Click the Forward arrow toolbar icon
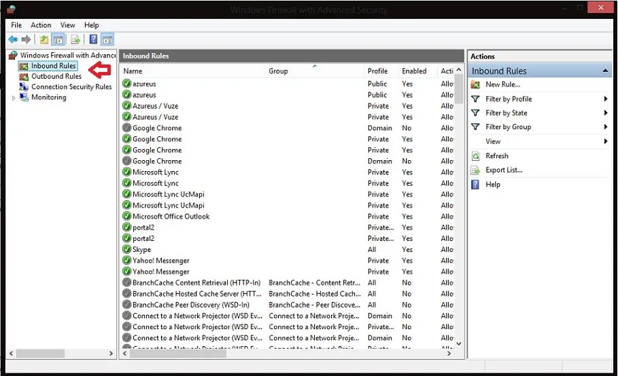618x376 pixels. 26,39
